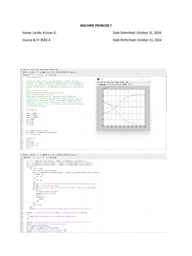Open Help menu in the Figure 1 window

click(x=127, y=82)
